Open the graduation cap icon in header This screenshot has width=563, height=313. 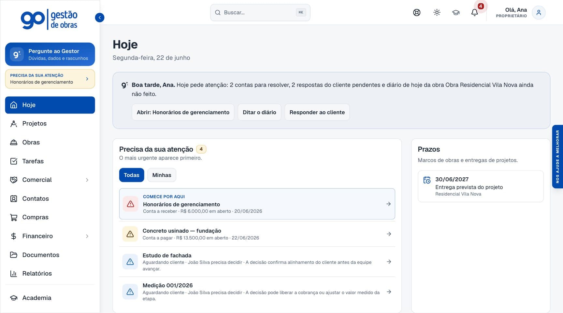click(x=456, y=13)
